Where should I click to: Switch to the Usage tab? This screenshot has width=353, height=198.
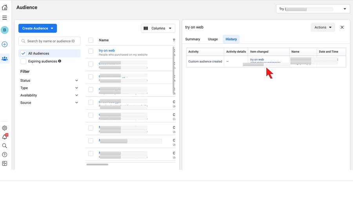213,39
